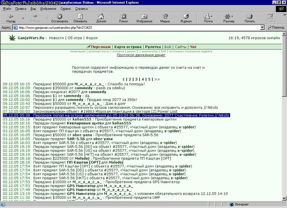Open the Forward button history dropdown arrow

tap(48, 18)
